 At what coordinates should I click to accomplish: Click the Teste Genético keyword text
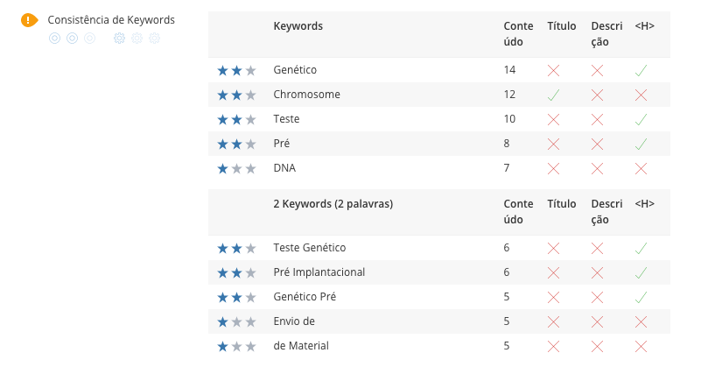310,248
